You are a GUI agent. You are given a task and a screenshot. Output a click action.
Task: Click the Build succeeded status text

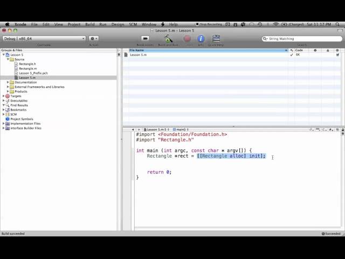click(13, 234)
